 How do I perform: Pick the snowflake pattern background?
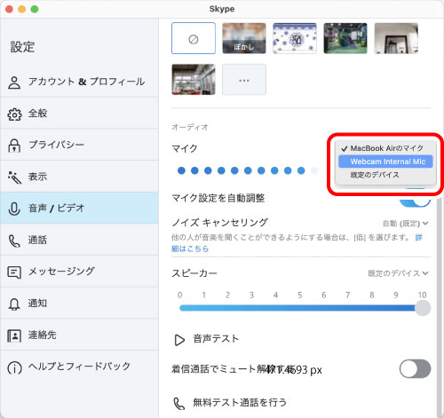(295, 38)
